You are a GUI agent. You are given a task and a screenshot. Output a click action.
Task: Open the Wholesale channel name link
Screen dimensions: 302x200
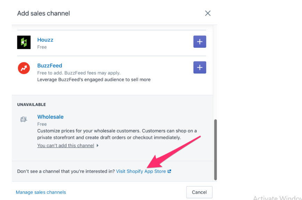pyautogui.click(x=50, y=117)
